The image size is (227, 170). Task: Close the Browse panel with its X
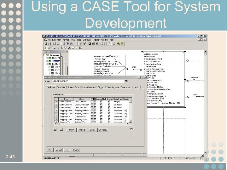pyautogui.click(x=67, y=52)
